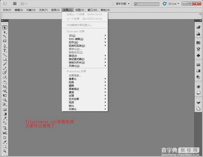Open the arrange documents dropdown
203x157 pixels.
pyautogui.click(x=23, y=4)
